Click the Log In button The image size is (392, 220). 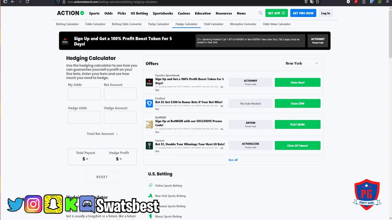coord(326,13)
